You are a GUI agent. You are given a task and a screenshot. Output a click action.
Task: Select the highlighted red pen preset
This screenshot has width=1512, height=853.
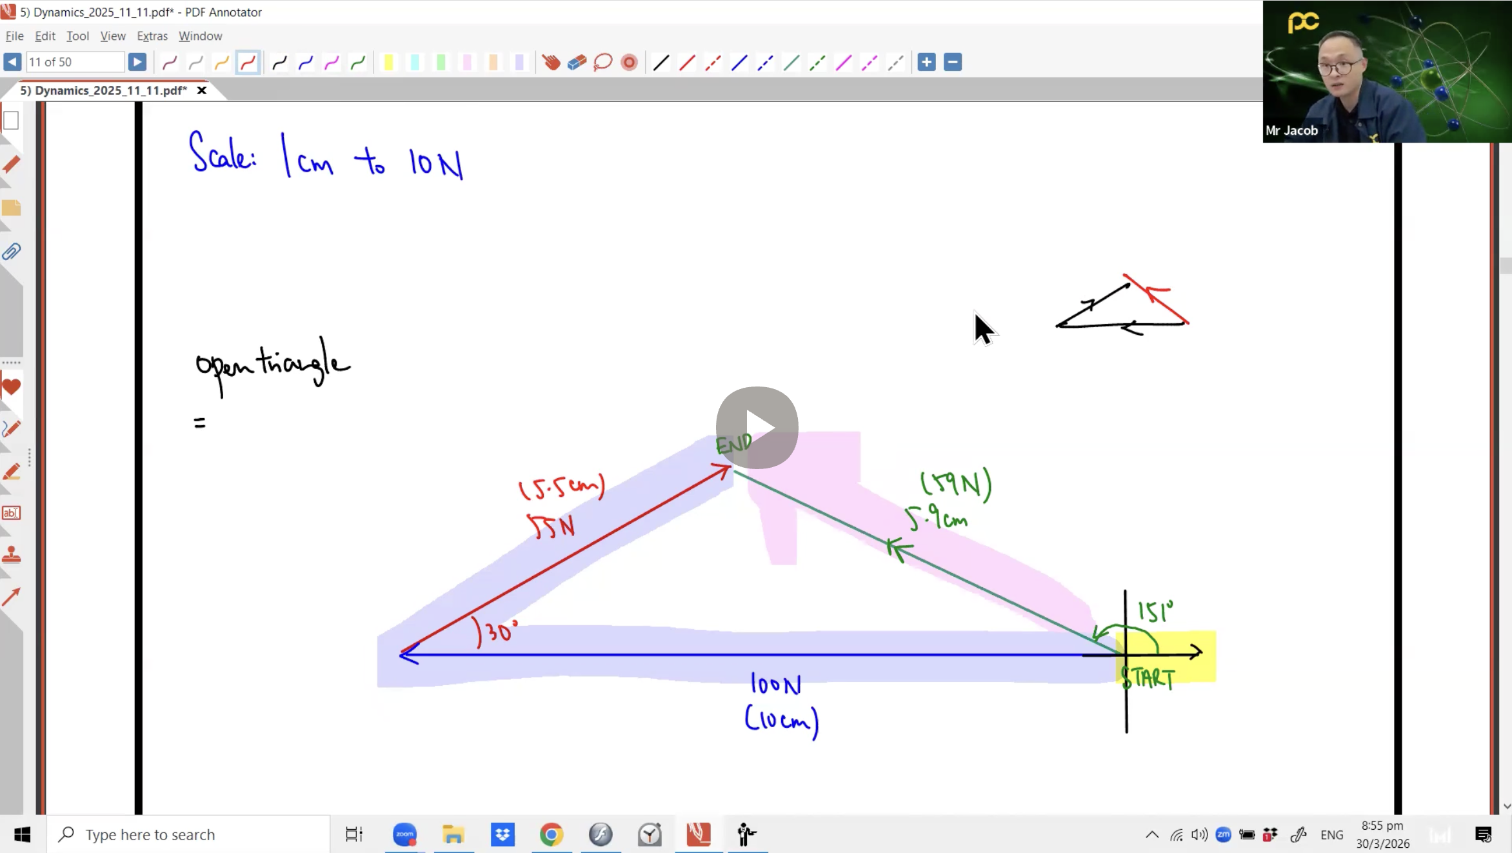tap(248, 62)
